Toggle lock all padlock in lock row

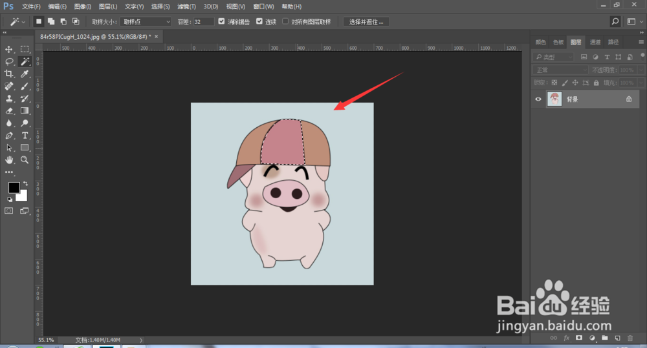point(597,83)
